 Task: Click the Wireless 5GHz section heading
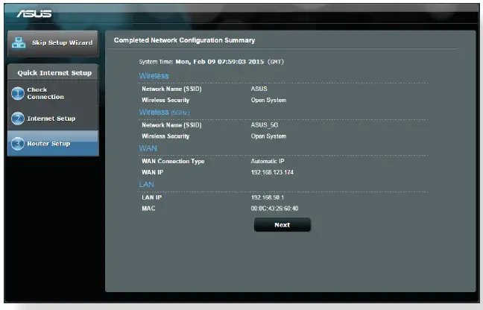[x=164, y=112]
